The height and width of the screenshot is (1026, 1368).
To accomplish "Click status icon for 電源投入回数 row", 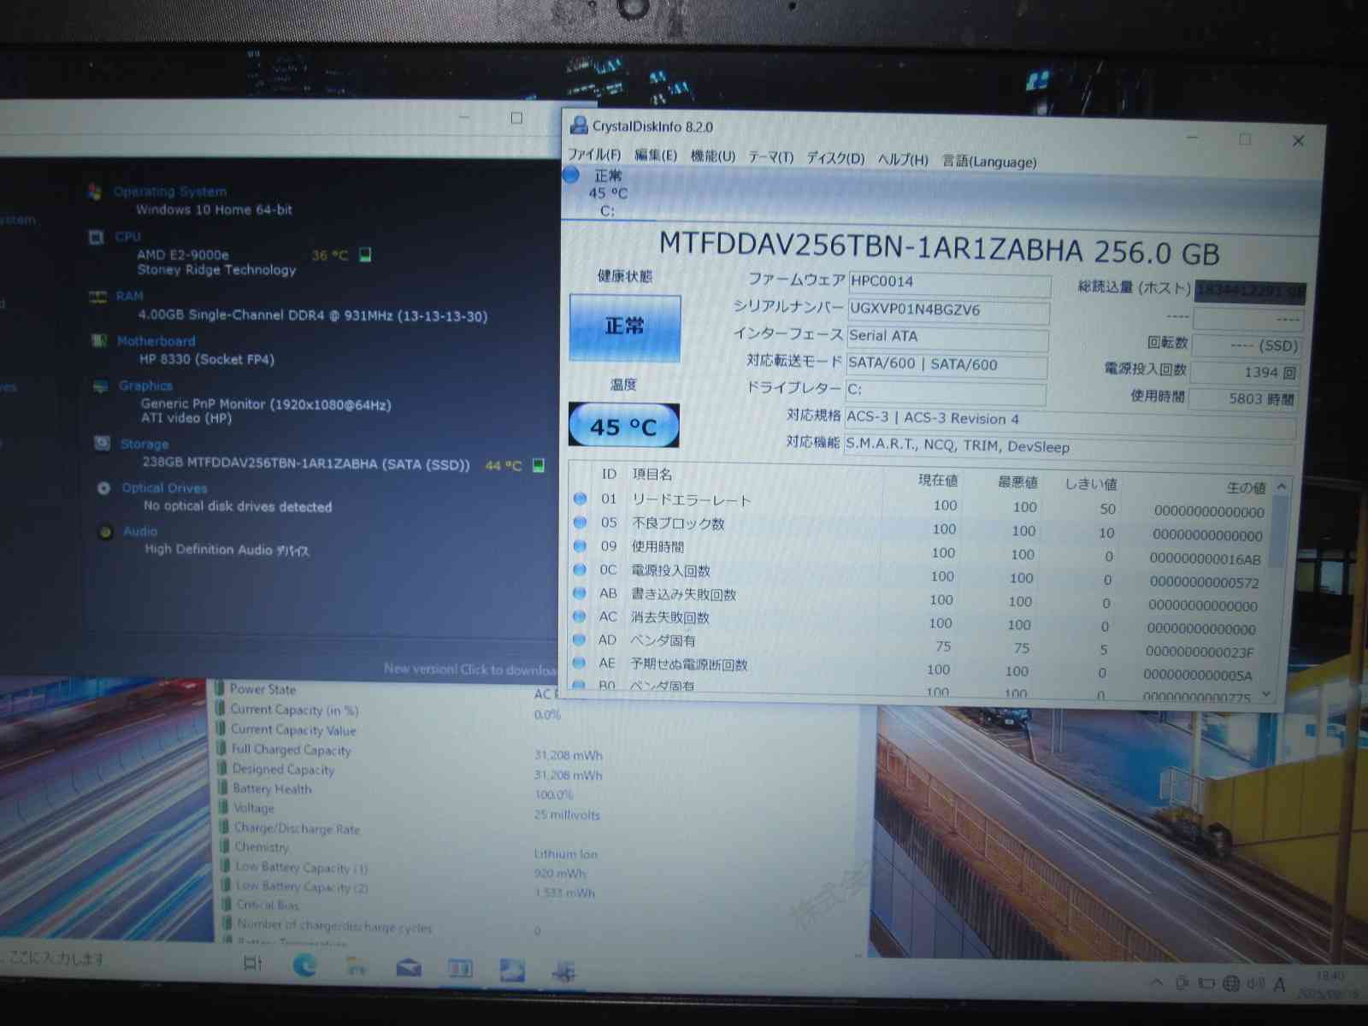I will tap(581, 569).
